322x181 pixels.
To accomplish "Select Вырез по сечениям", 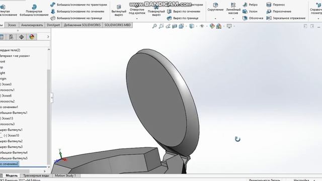I will pyautogui.click(x=183, y=11).
